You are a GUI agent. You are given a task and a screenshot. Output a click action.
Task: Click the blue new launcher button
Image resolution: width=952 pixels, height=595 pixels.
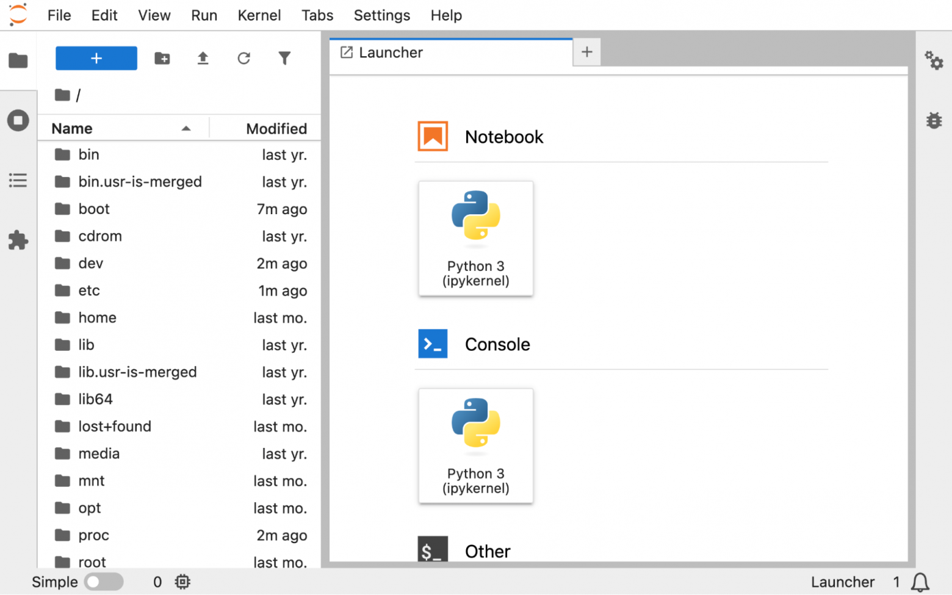(x=96, y=59)
